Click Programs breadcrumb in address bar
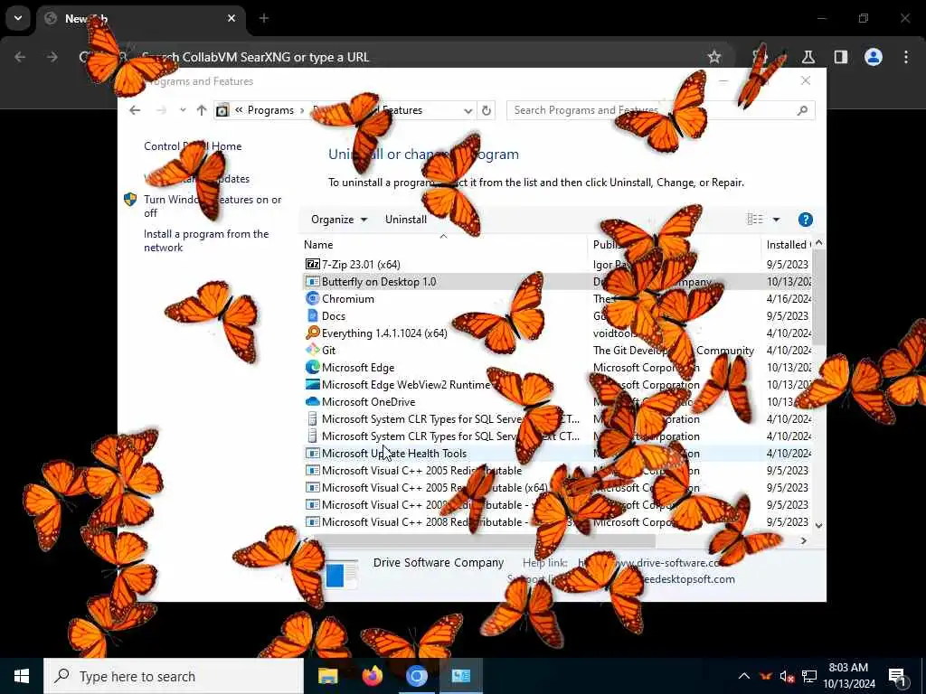The height and width of the screenshot is (694, 926). [270, 110]
